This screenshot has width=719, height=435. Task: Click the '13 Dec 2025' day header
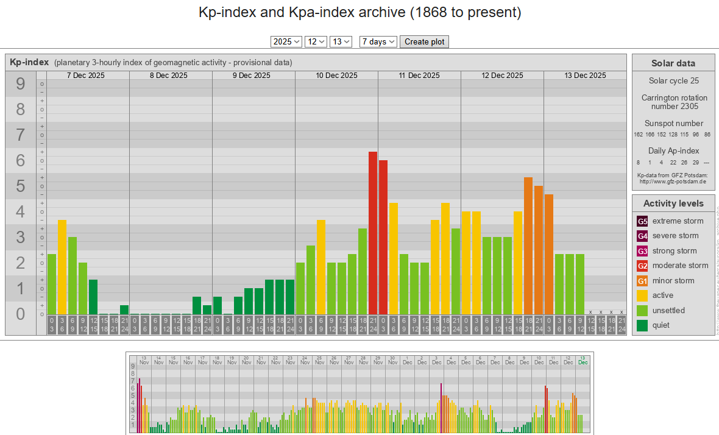click(585, 75)
